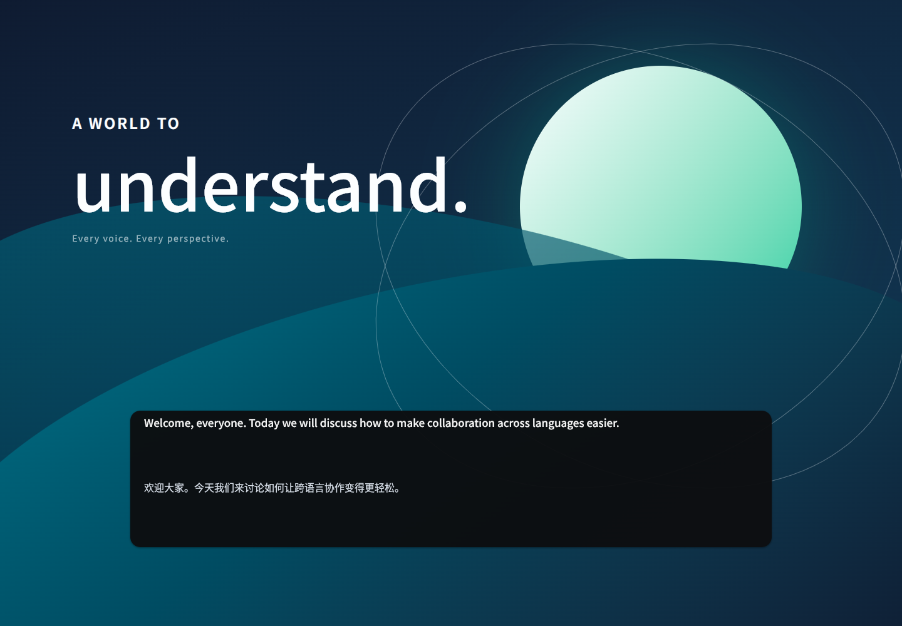Select the English caption starting 'Welcome, everyone.'
This screenshot has width=902, height=626.
coord(381,423)
